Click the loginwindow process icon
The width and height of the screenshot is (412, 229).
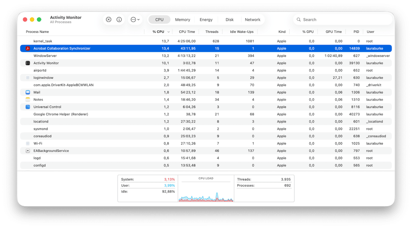pyautogui.click(x=28, y=78)
